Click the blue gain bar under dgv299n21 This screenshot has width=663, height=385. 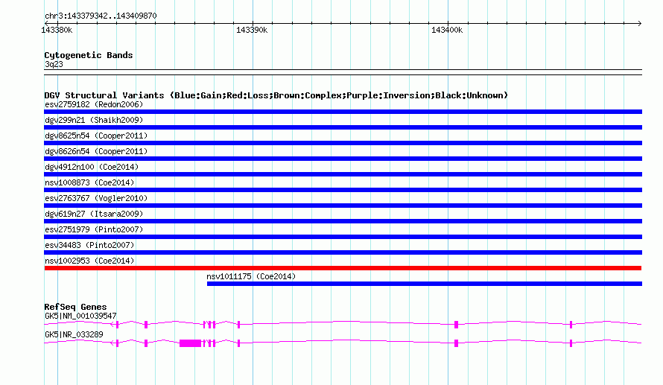(x=343, y=127)
